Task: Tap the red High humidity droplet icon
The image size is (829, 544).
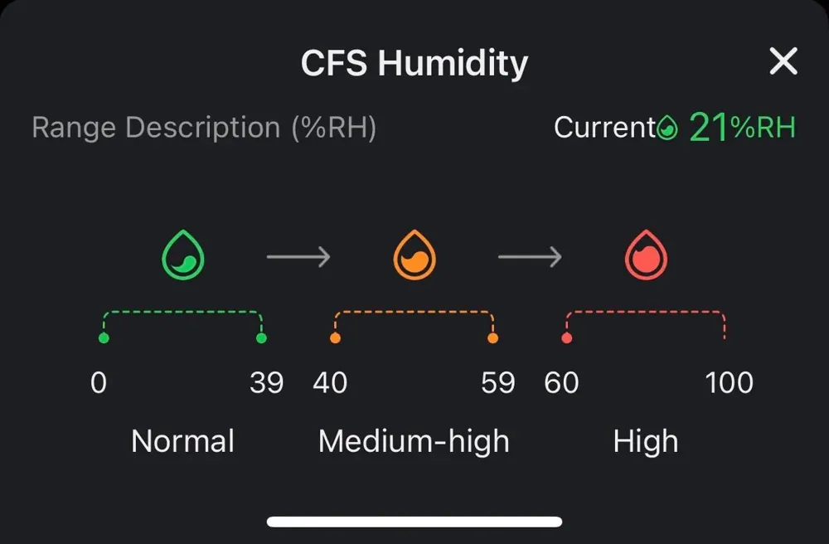Action: [646, 255]
